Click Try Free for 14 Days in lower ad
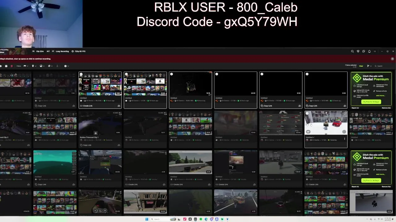The image size is (396, 222). point(371,180)
